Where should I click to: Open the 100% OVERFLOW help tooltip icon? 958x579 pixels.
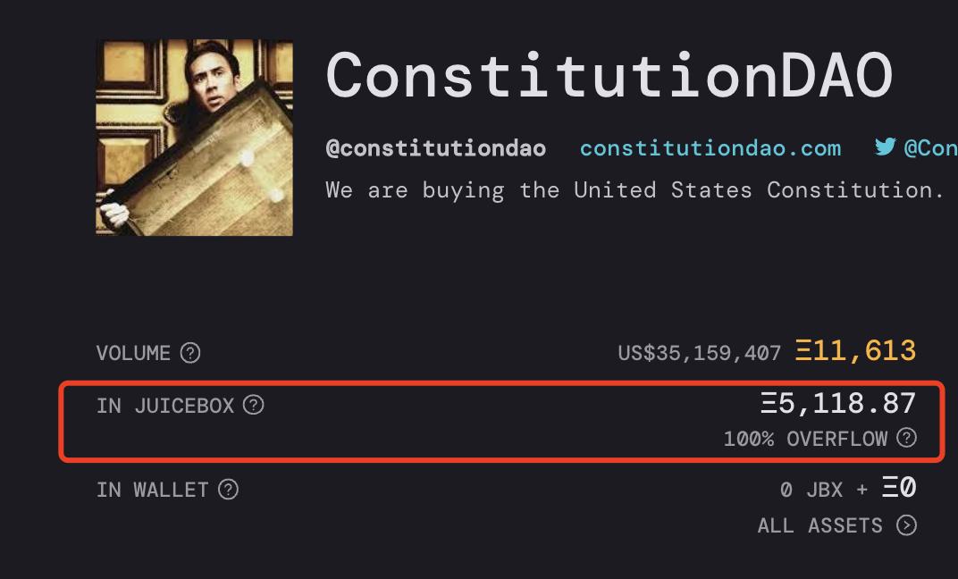(906, 438)
